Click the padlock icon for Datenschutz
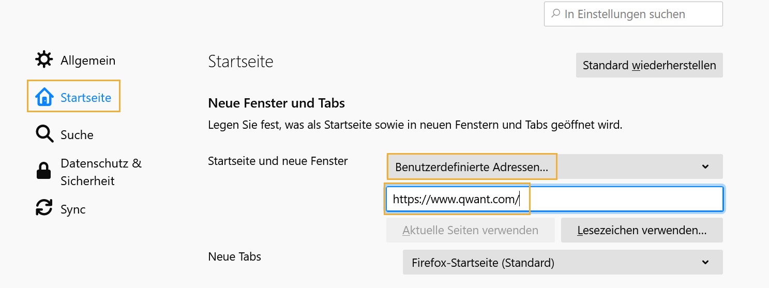 point(44,171)
